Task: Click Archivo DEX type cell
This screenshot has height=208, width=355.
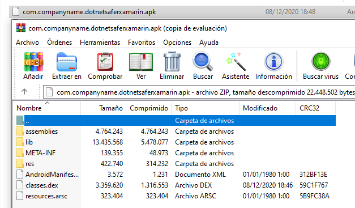Action: tap(193, 185)
